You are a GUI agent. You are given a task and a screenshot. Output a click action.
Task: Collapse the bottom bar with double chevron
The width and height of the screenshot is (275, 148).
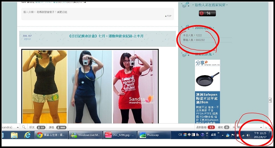click(x=266, y=127)
